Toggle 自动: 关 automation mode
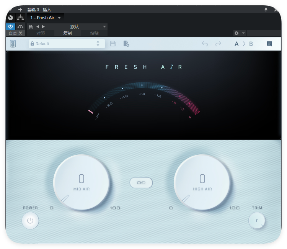This screenshot has height=249, width=287. (x=16, y=33)
